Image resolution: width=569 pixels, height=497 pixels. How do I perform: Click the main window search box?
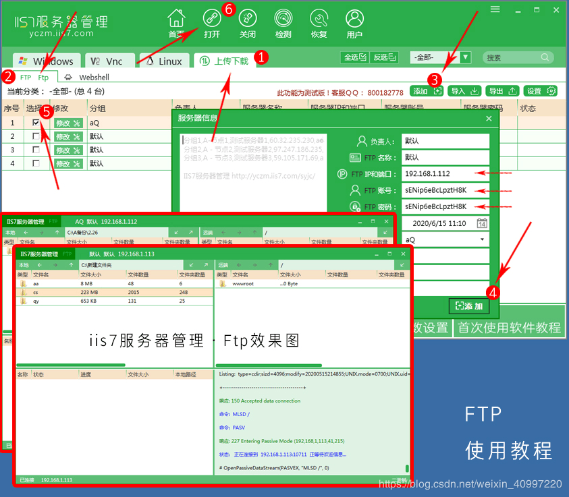coord(518,57)
